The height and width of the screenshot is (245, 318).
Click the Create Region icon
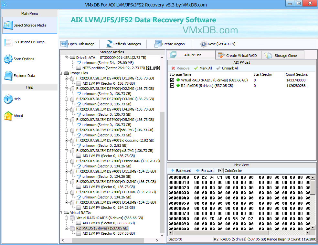click(158, 44)
